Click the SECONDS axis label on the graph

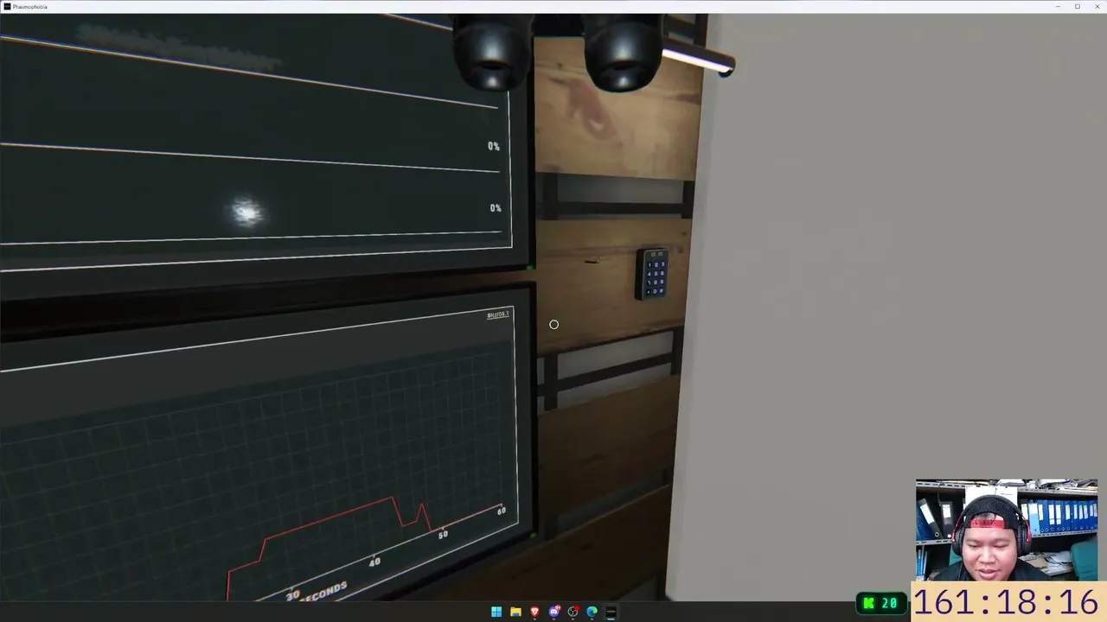tap(323, 593)
